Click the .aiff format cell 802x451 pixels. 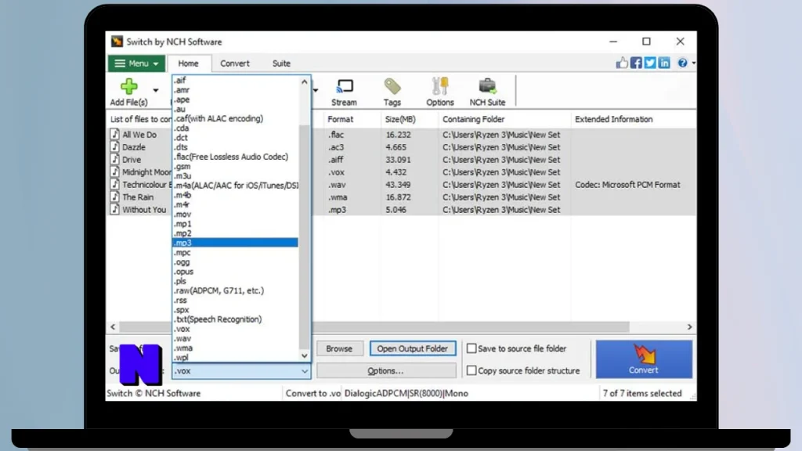click(x=336, y=160)
